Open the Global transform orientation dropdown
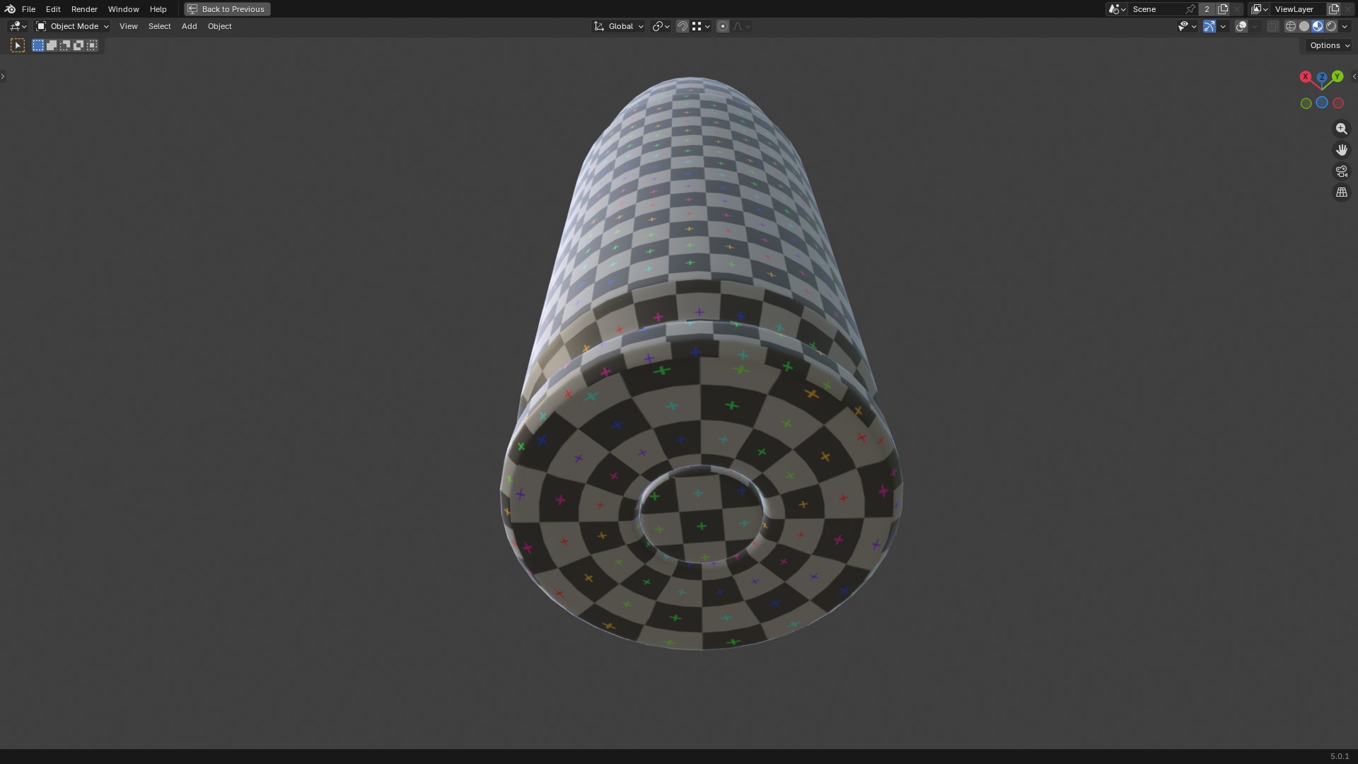The height and width of the screenshot is (764, 1358). (x=618, y=26)
